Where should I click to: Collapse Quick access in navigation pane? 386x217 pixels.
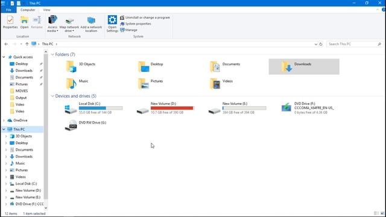tap(4, 57)
